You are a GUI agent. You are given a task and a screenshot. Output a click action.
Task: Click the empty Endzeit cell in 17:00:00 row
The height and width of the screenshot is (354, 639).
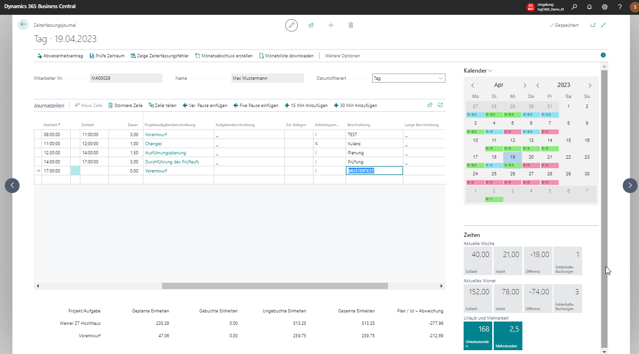[x=94, y=171]
